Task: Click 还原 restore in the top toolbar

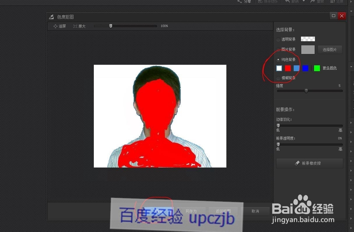Action: 337,1
